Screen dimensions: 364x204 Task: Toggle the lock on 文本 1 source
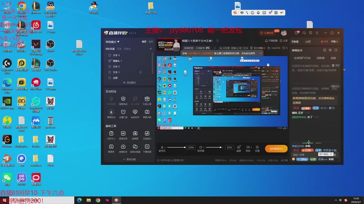[x=140, y=73]
